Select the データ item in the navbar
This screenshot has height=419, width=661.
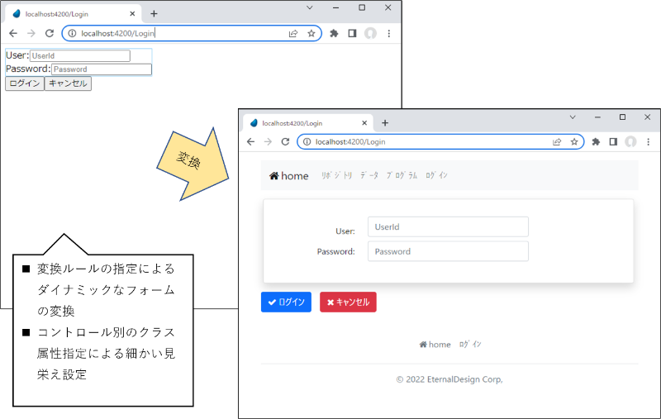369,176
